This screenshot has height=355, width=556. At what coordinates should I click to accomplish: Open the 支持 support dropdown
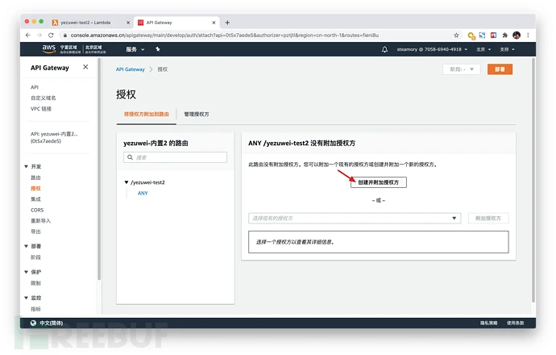coord(507,49)
